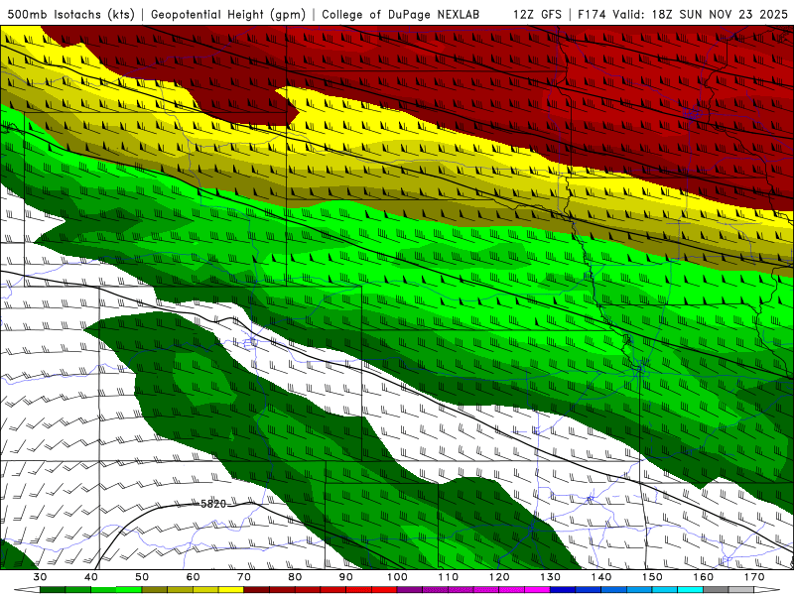Click the 130 label on the color scale
This screenshot has height=595, width=794.
click(551, 577)
